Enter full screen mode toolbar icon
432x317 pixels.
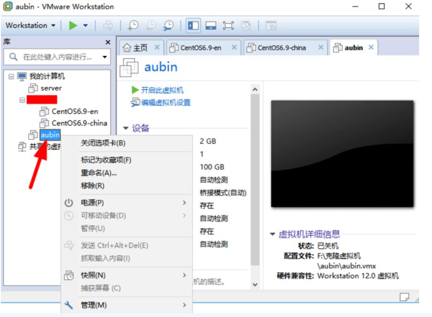(228, 26)
